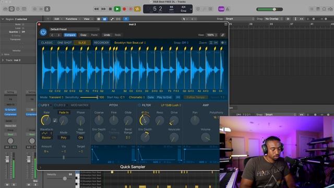Toggle the metronome click
The height and width of the screenshot is (188, 334).
[x=228, y=9]
